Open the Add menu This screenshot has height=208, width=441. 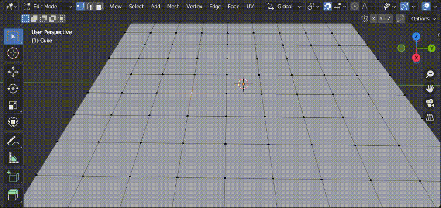[155, 6]
